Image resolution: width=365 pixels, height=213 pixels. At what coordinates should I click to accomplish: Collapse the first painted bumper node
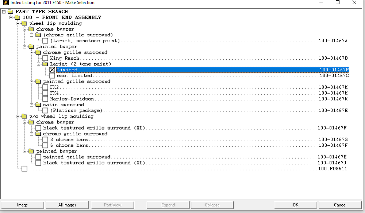(x=25, y=47)
